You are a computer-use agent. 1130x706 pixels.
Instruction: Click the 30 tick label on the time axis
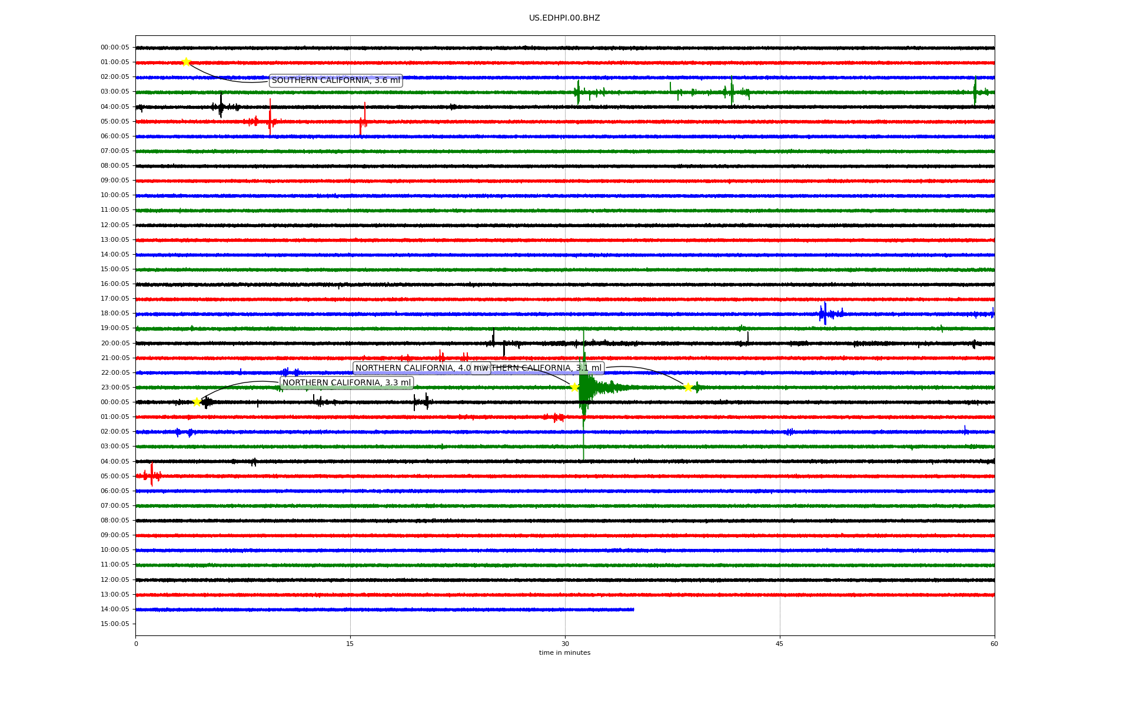[x=565, y=644]
